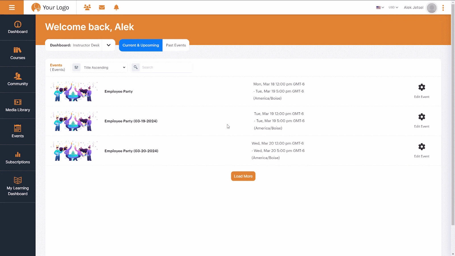
Task: Expand the USD currency dropdown
Action: tap(393, 7)
